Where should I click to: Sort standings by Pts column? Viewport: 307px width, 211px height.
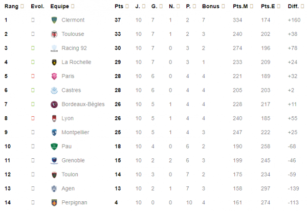(x=121, y=6)
